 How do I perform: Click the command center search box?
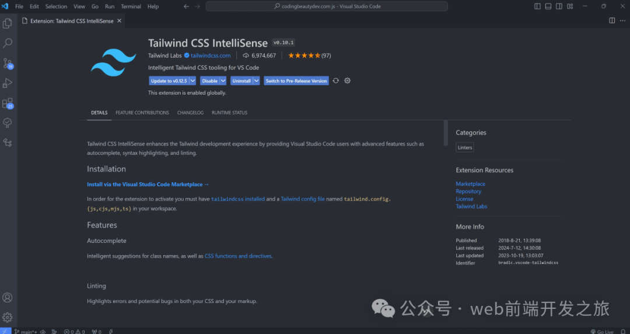click(x=327, y=6)
